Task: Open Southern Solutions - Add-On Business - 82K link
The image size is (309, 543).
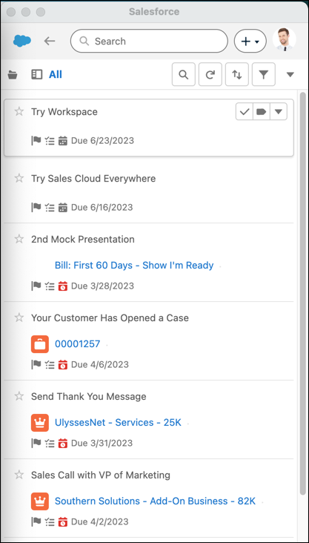Action: click(x=155, y=501)
